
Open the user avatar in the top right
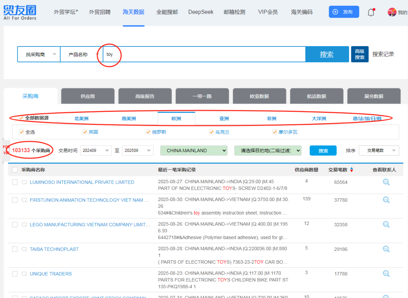click(x=392, y=12)
